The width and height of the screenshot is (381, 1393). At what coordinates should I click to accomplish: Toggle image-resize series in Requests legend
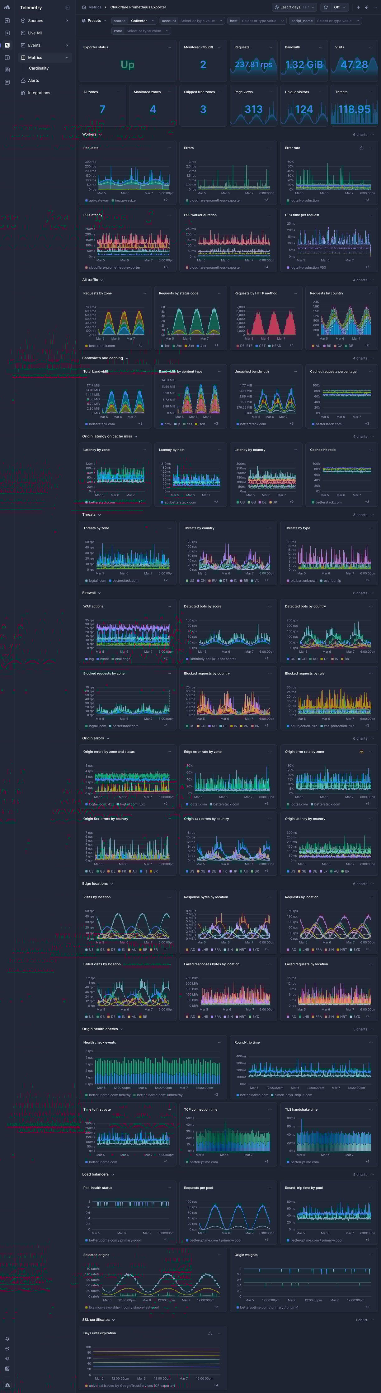pos(124,201)
